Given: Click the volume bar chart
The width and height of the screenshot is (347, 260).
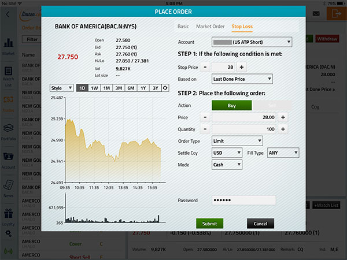Looking at the screenshot, I should pyautogui.click(x=115, y=208).
